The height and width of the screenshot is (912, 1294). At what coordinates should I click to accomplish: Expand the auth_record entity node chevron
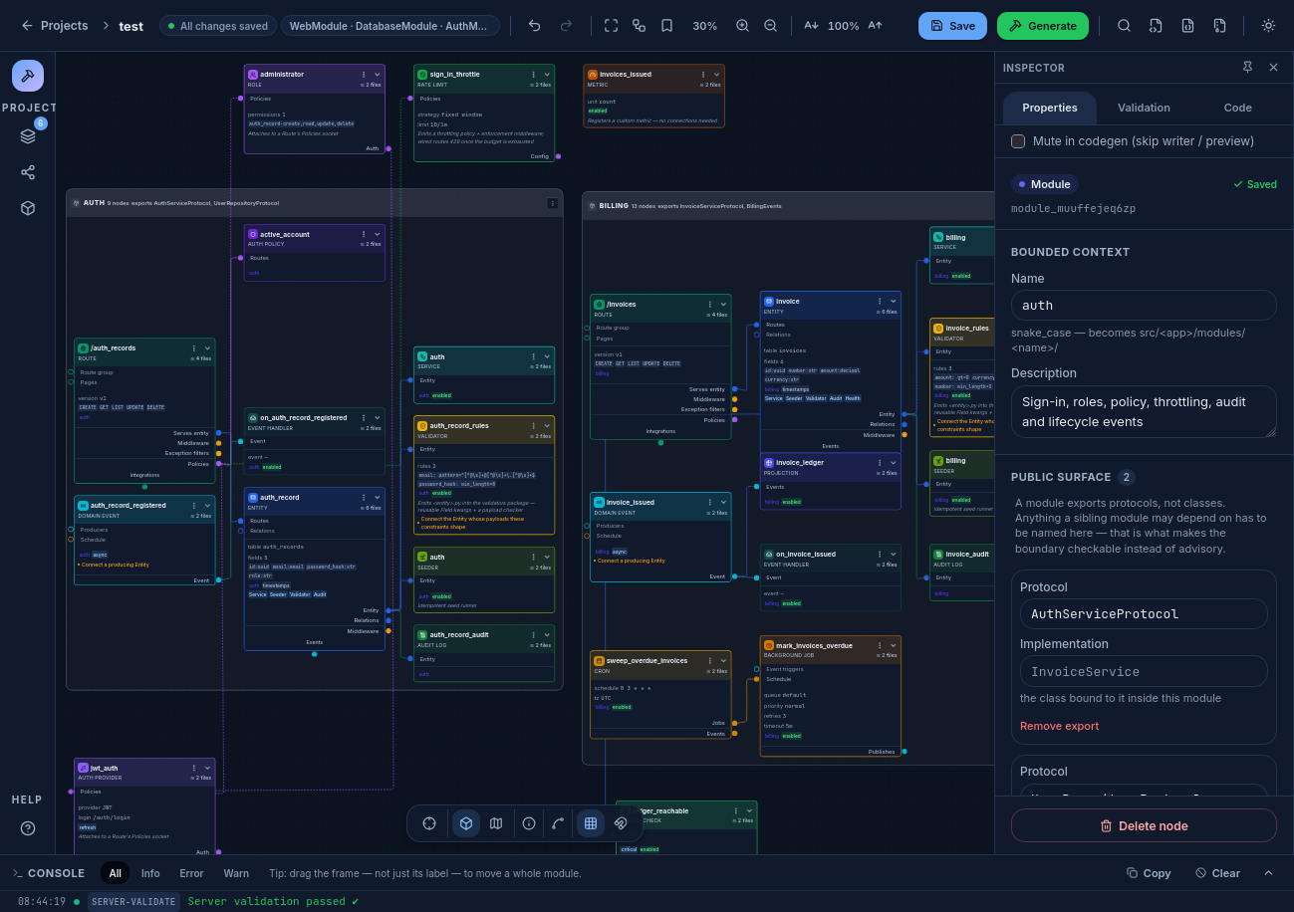click(378, 498)
